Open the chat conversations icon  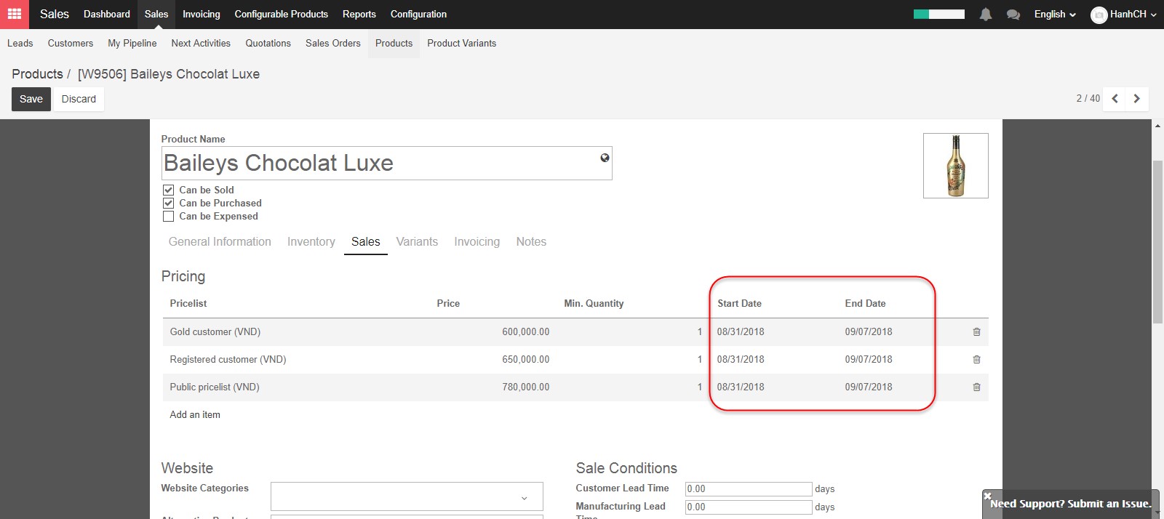1013,15
